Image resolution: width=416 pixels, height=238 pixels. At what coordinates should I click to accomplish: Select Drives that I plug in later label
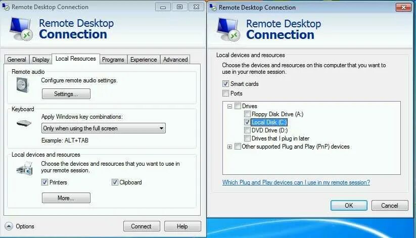(281, 138)
